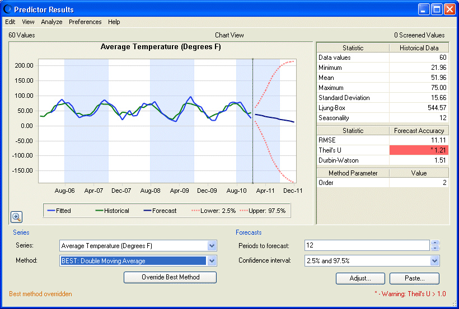The image size is (459, 309).
Task: Click the Seasonality row label
Action: point(334,118)
